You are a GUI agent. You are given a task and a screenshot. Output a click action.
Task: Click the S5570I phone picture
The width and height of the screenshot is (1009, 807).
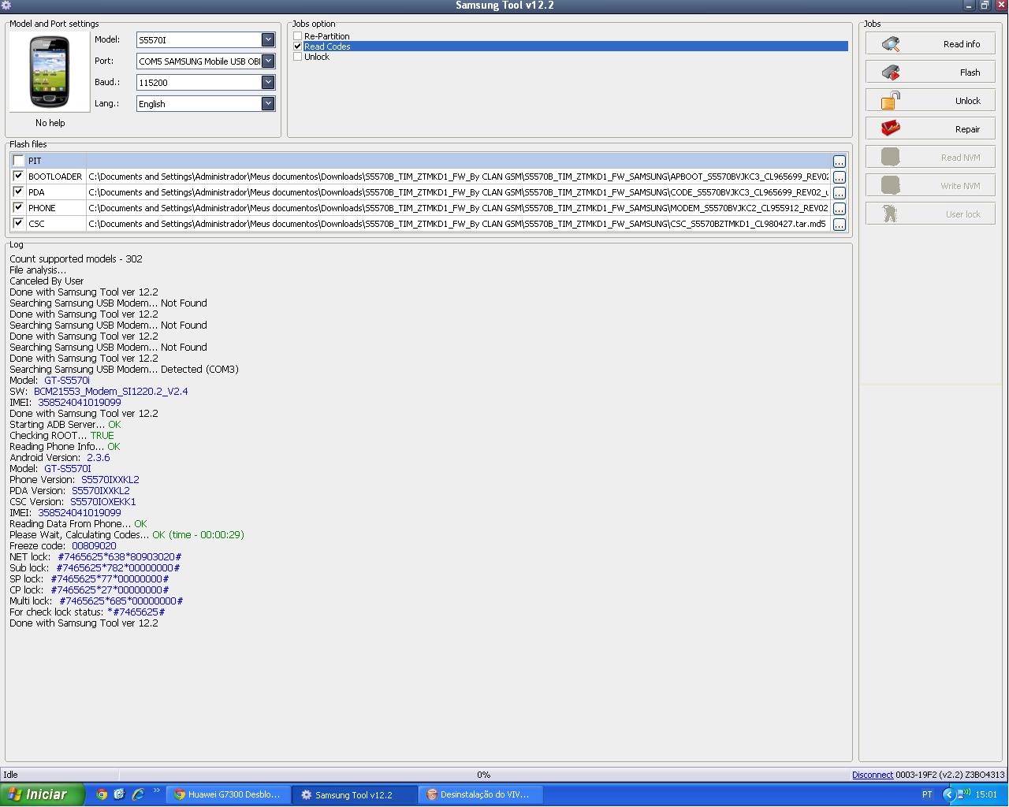pos(50,72)
